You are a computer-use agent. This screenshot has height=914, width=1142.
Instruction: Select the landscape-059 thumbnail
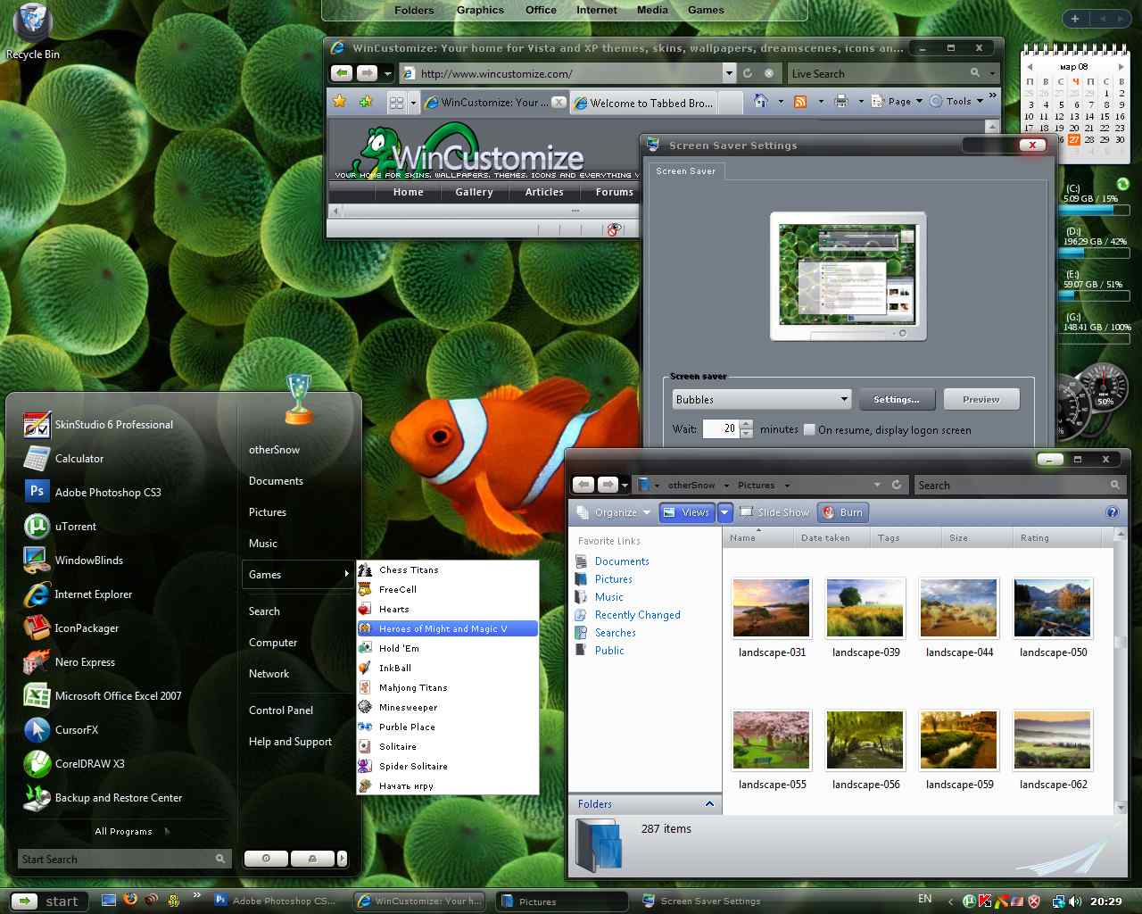pyautogui.click(x=959, y=740)
